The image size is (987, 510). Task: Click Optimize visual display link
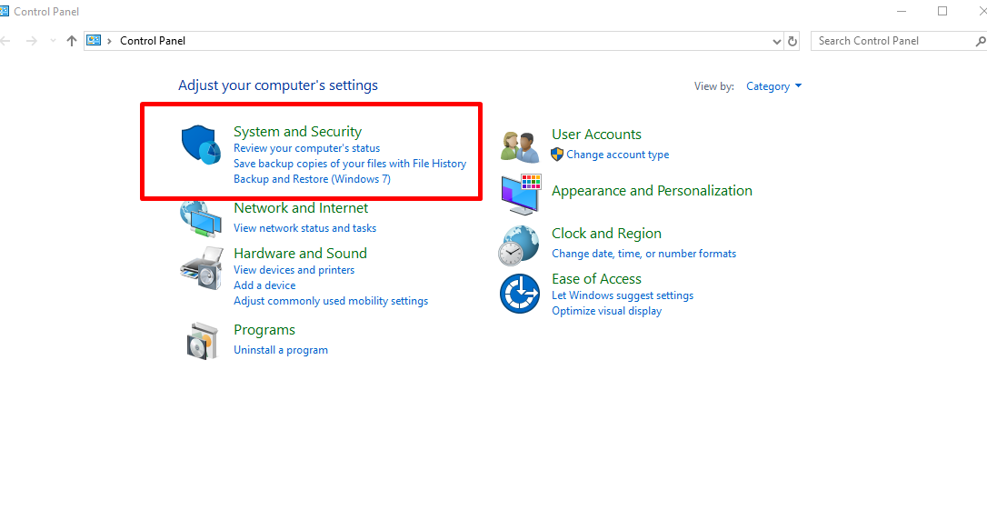607,311
